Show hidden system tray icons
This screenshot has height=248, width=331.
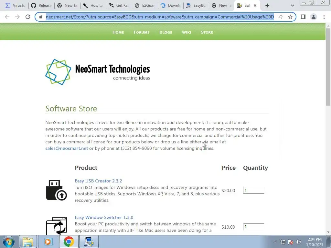275,242
